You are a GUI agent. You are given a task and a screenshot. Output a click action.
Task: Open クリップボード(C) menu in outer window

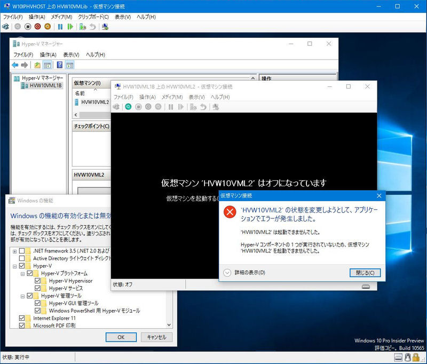pos(93,17)
